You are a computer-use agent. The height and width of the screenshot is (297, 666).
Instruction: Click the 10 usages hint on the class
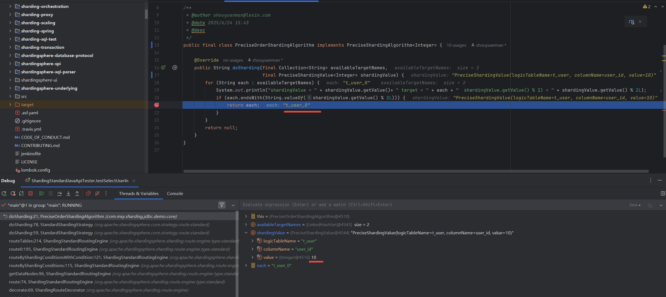coord(456,45)
